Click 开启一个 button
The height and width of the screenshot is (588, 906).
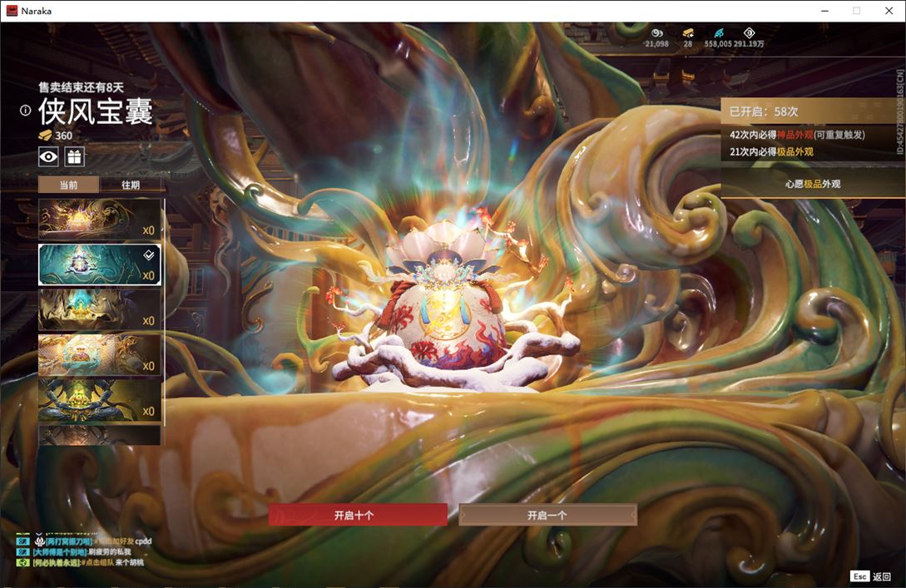547,515
